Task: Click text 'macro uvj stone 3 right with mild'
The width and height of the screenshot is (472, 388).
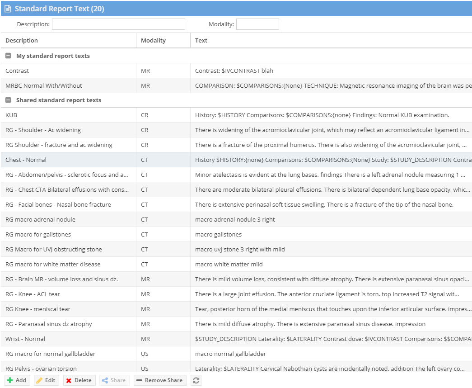Action: pos(240,249)
